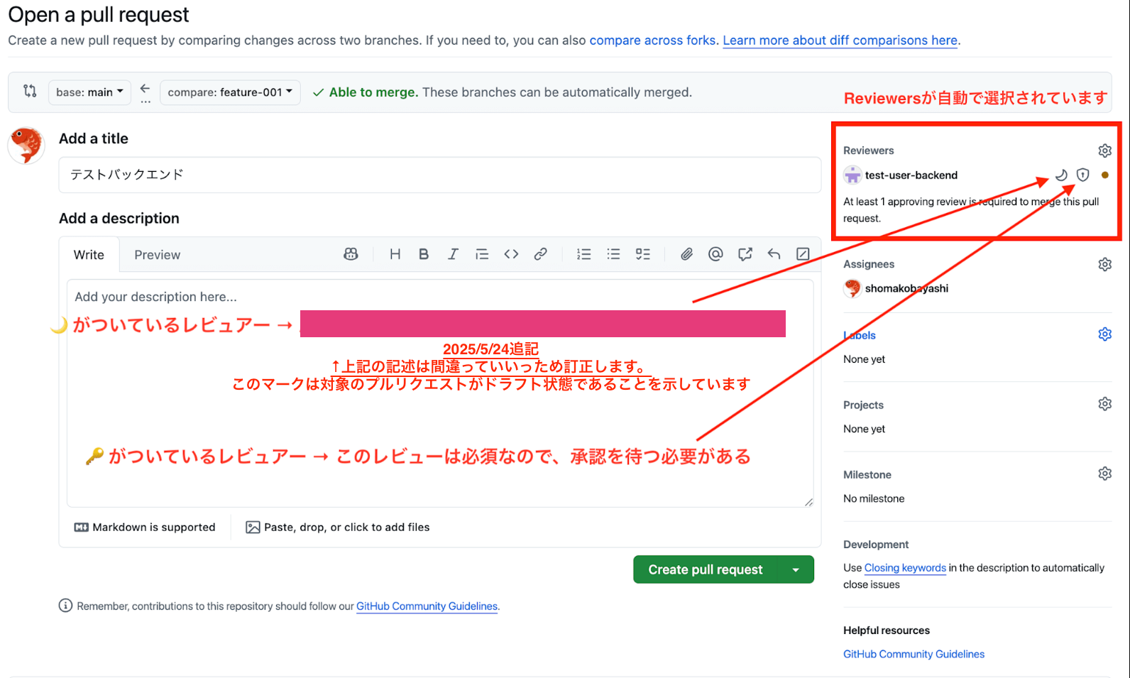
Task: Insert code formatting icon
Action: pos(511,254)
